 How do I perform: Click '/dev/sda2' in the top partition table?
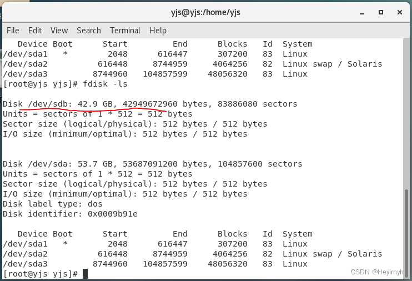25,64
